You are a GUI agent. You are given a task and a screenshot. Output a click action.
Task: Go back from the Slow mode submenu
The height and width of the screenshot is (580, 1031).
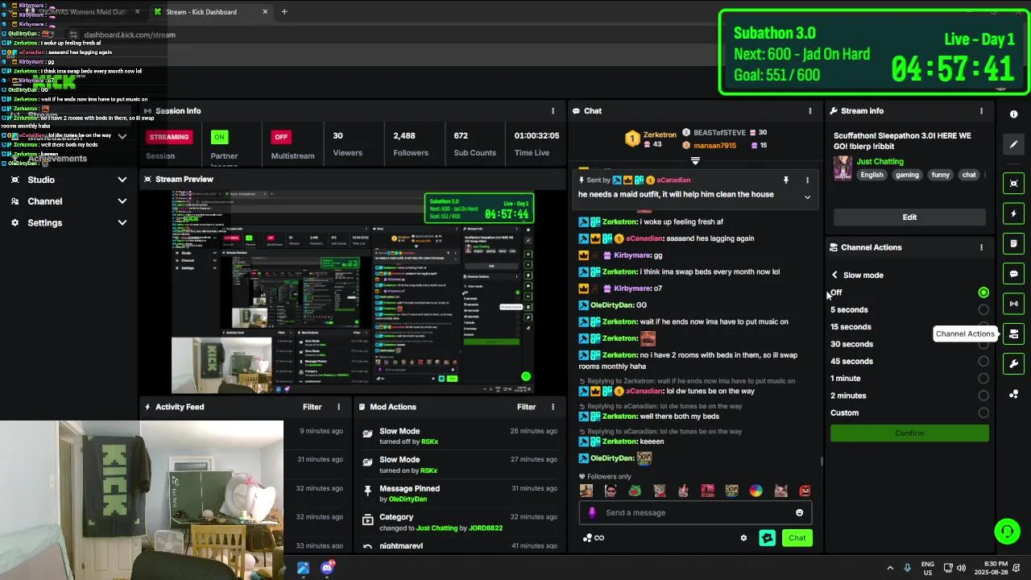point(834,275)
